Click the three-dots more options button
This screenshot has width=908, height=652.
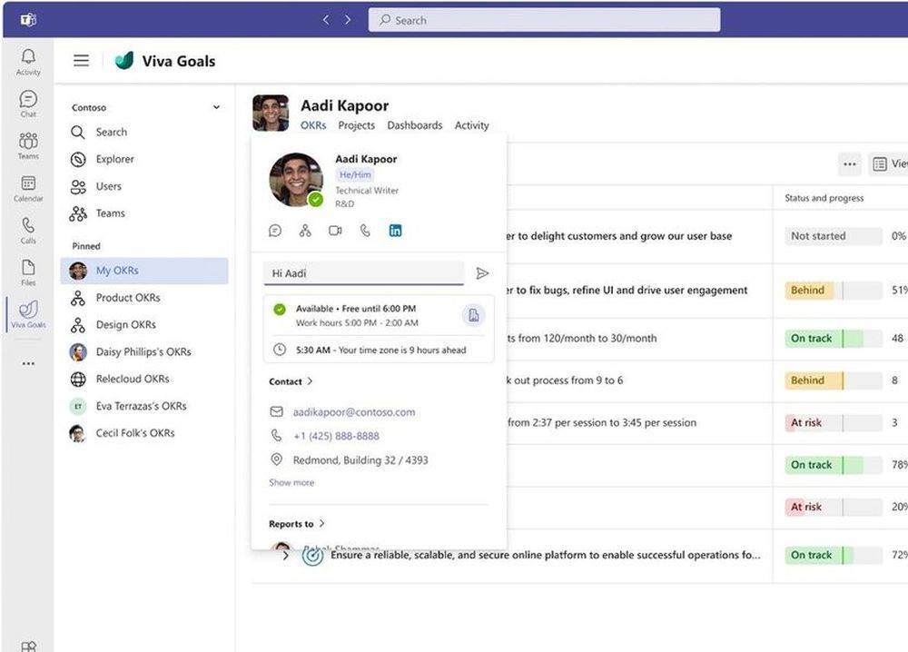click(x=849, y=164)
